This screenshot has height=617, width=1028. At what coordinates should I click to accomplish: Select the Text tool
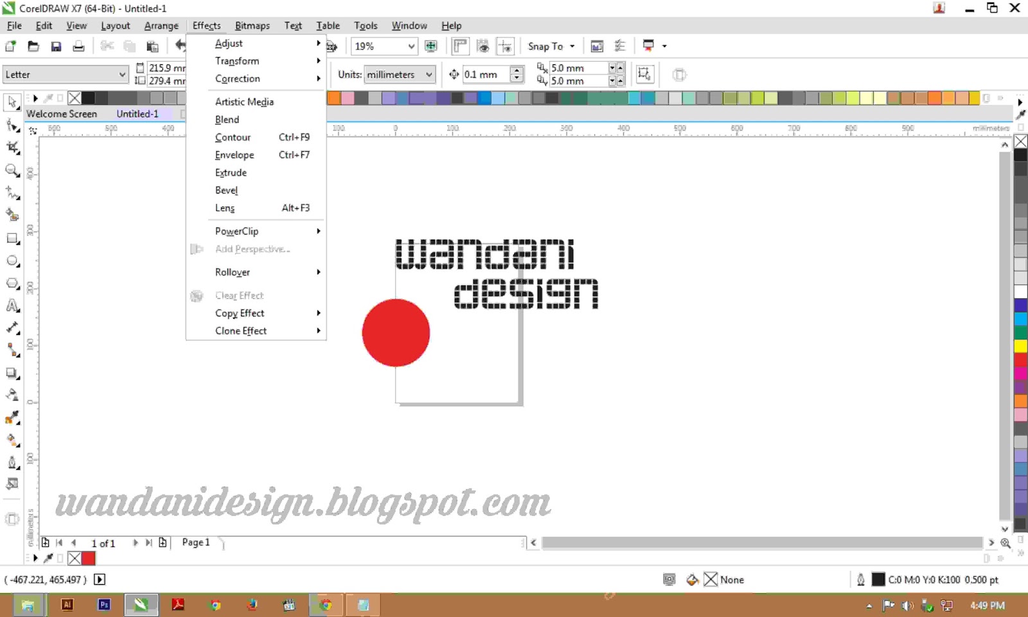[x=12, y=306]
